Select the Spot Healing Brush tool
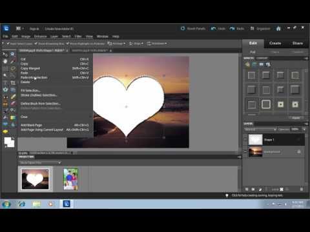This screenshot has height=232, width=310. (x=13, y=97)
